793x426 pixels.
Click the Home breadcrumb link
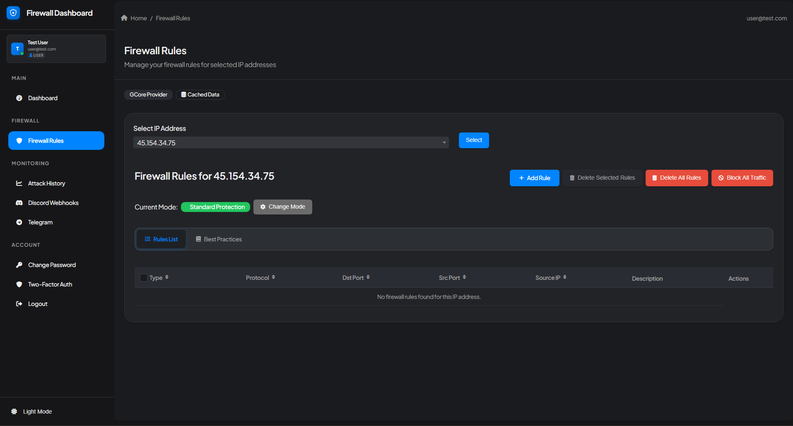click(x=134, y=18)
